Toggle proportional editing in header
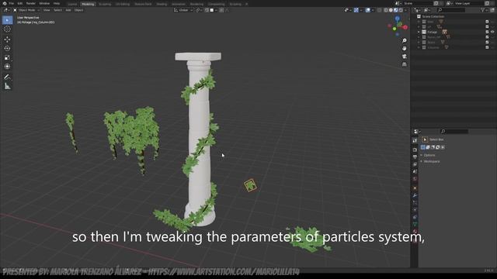Image resolution: width=497 pixels, height=279 pixels. click(221, 10)
